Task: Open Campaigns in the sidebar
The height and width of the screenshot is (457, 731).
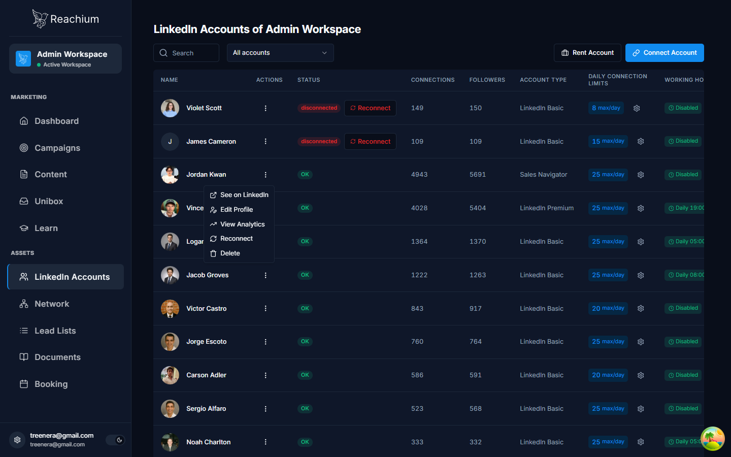Action: (65, 148)
